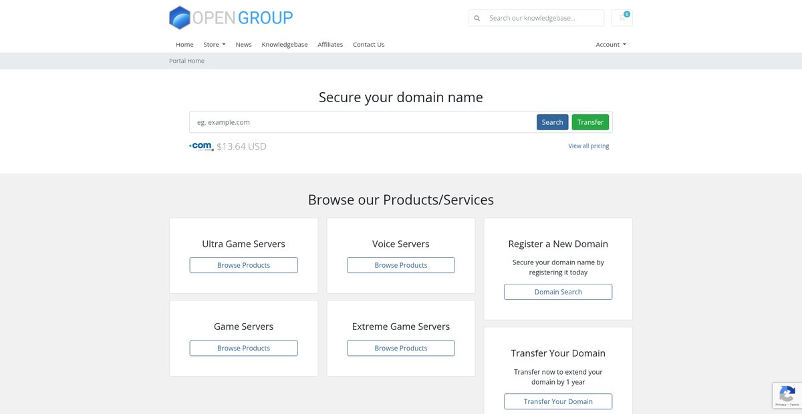
Task: Open Affiliates menu item
Action: [x=330, y=45]
